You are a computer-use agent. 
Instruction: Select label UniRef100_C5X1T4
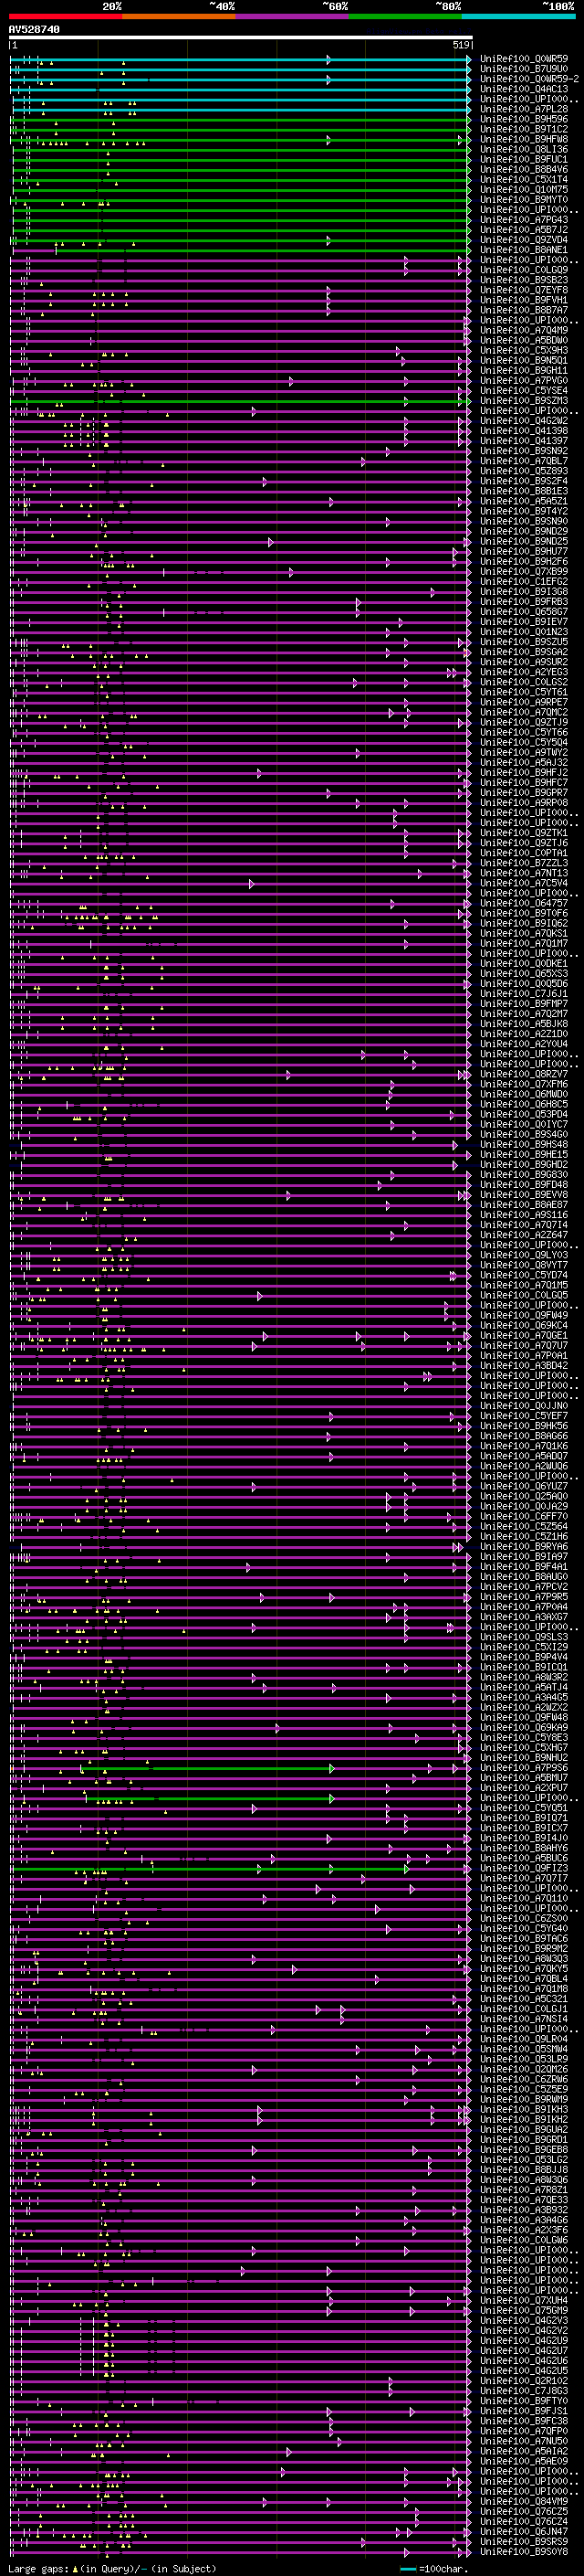(524, 180)
